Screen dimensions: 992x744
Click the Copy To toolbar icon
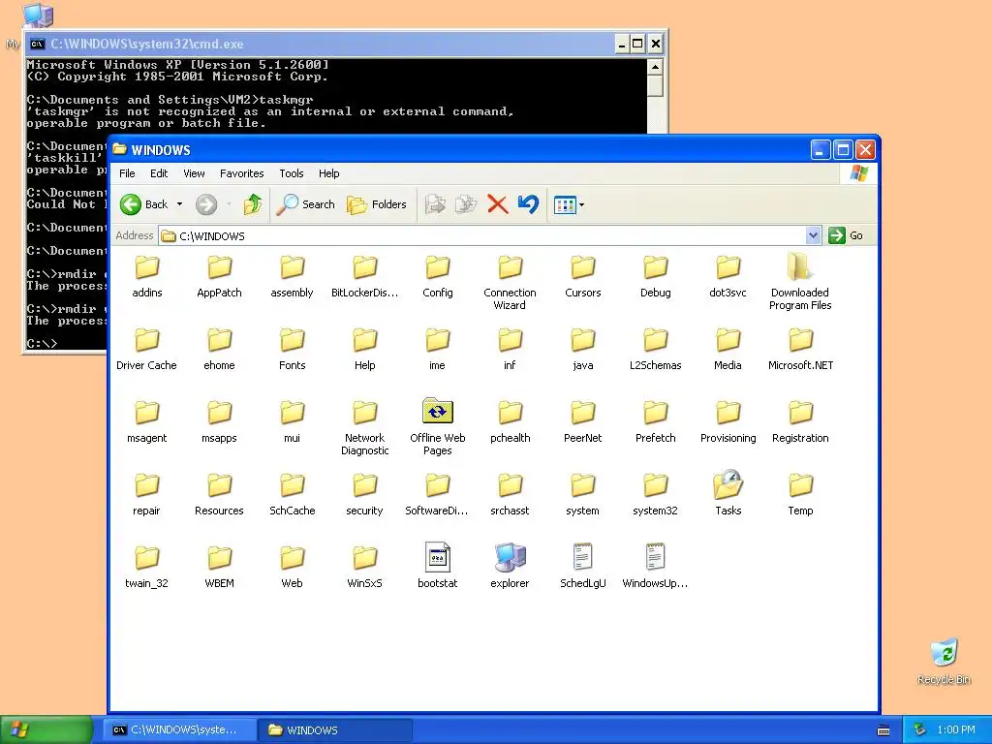coord(466,204)
